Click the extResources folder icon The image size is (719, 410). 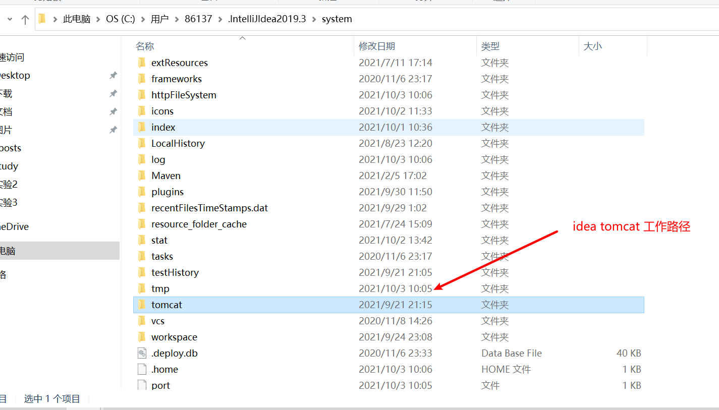tap(142, 63)
